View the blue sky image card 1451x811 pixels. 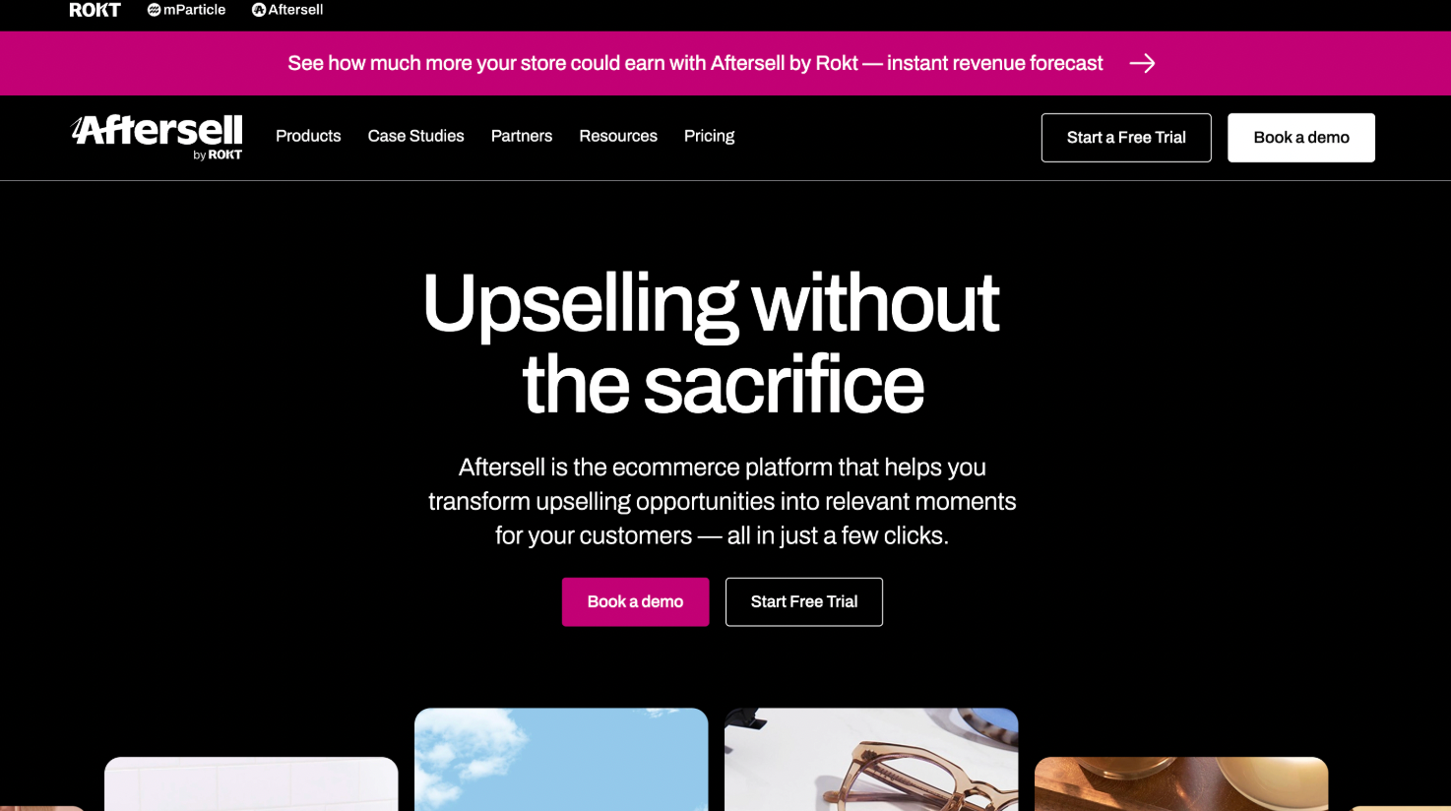(x=561, y=759)
